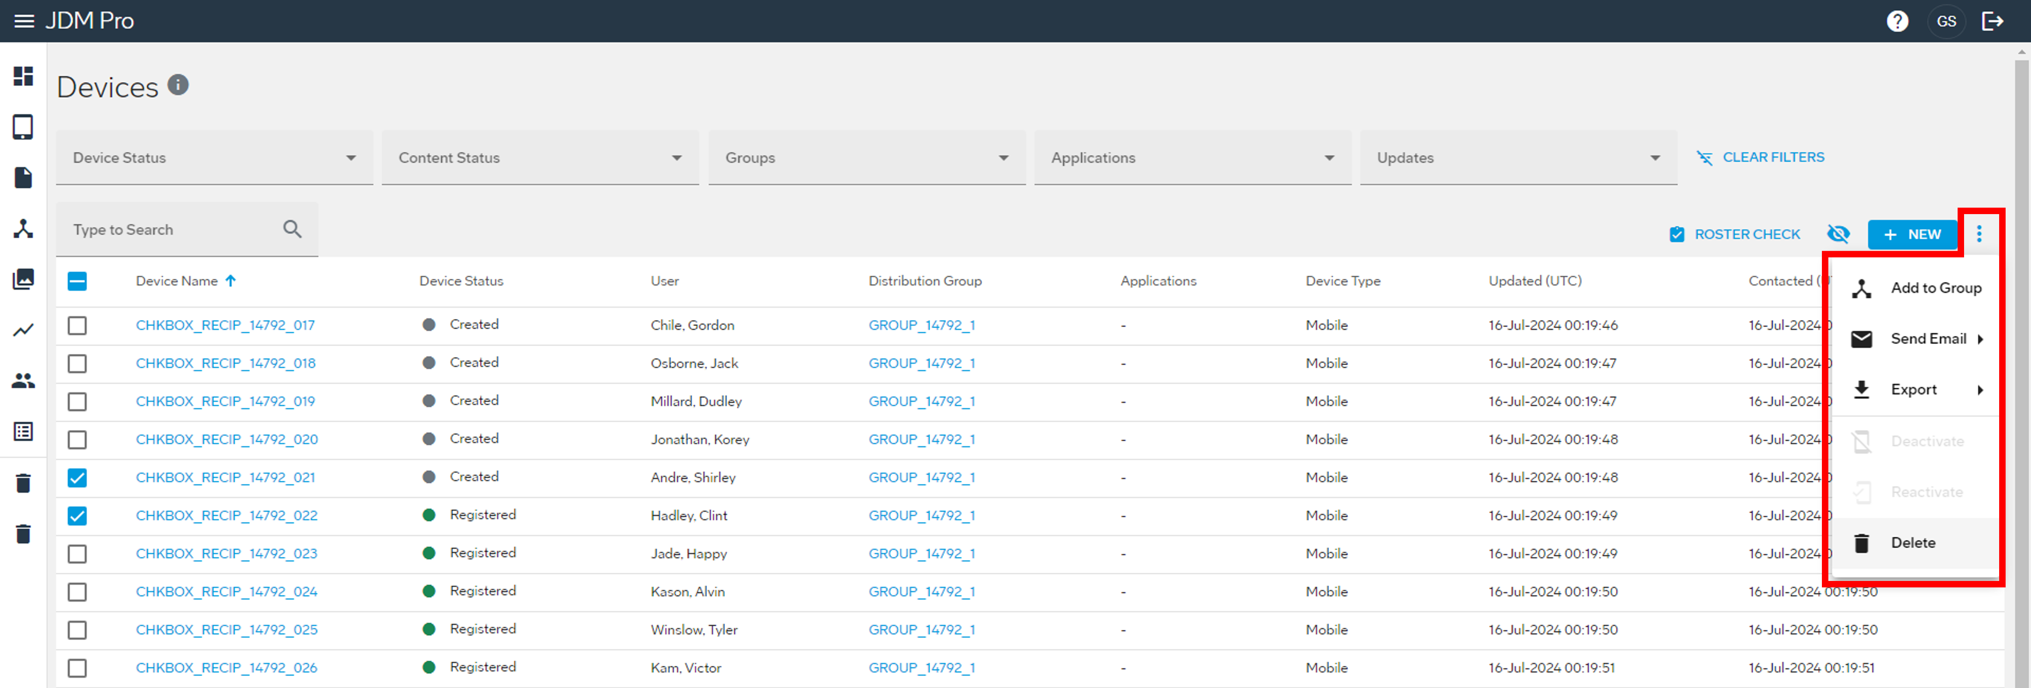The width and height of the screenshot is (2031, 688).
Task: Expand the Send Email submenu arrow
Action: tap(1980, 339)
